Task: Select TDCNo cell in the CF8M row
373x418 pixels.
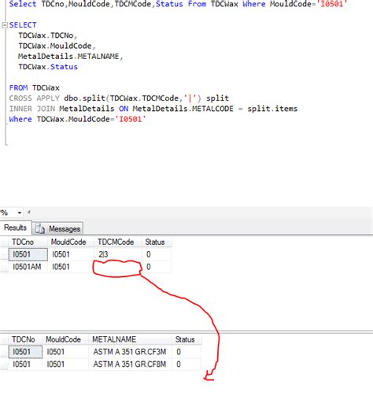Action: point(25,364)
